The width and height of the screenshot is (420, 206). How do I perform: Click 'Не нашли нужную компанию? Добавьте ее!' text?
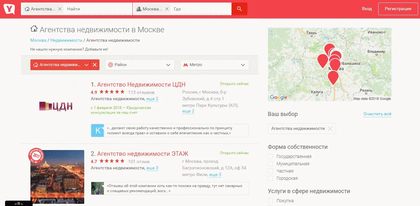click(x=69, y=50)
